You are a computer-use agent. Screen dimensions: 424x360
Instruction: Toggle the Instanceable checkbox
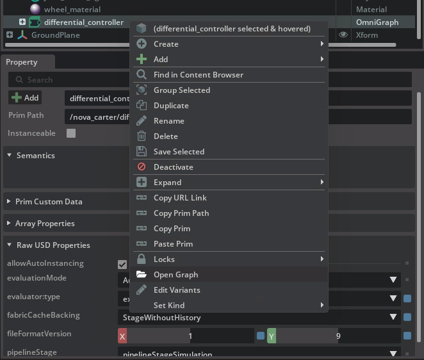click(71, 133)
